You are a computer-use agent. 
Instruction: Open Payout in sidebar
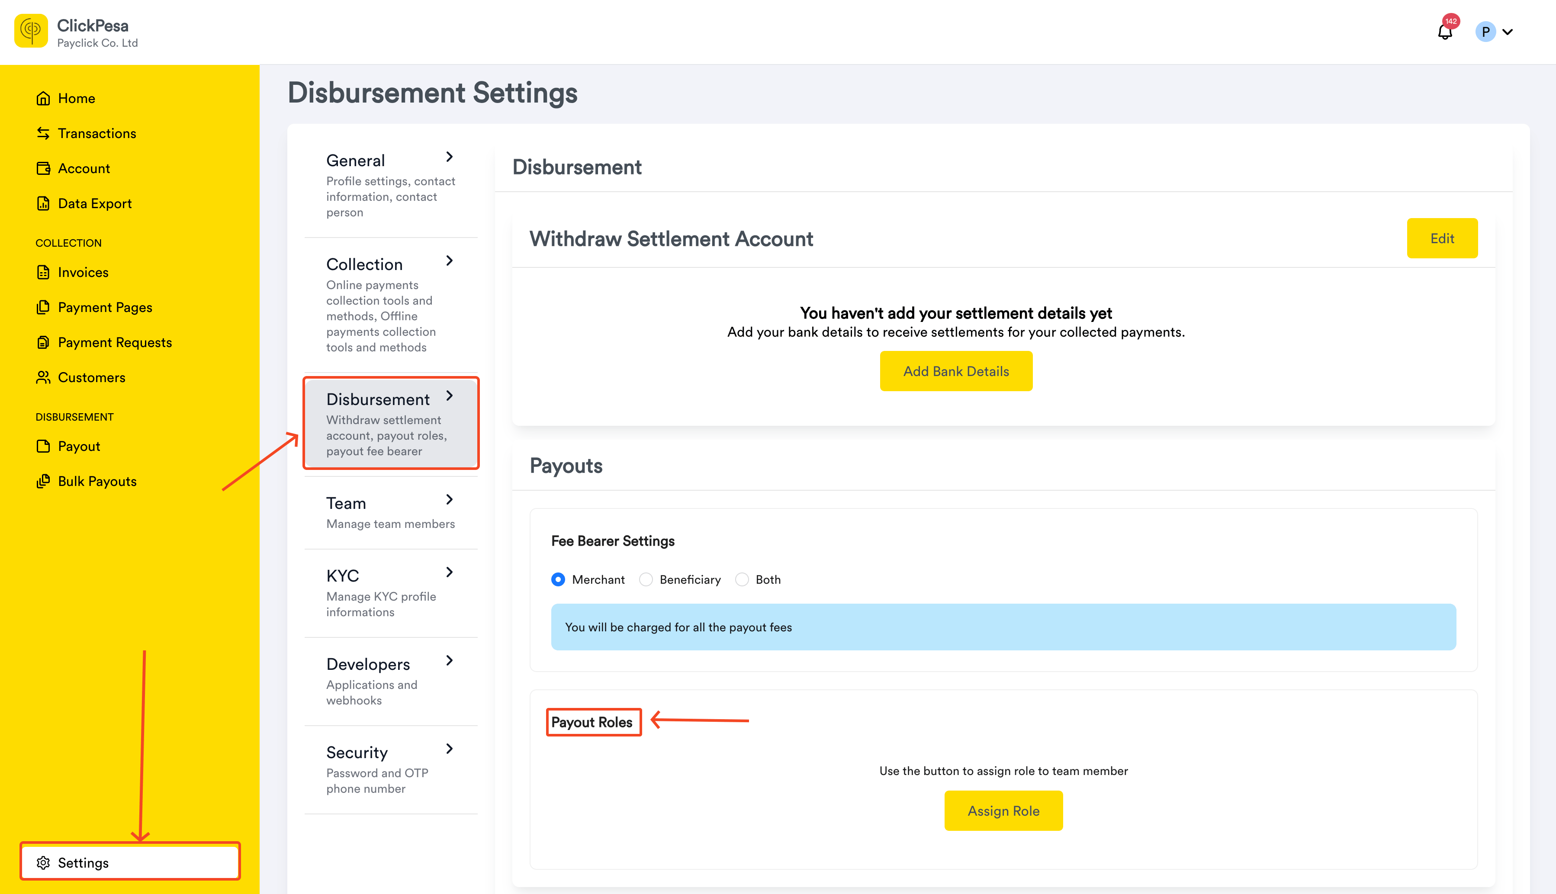79,446
